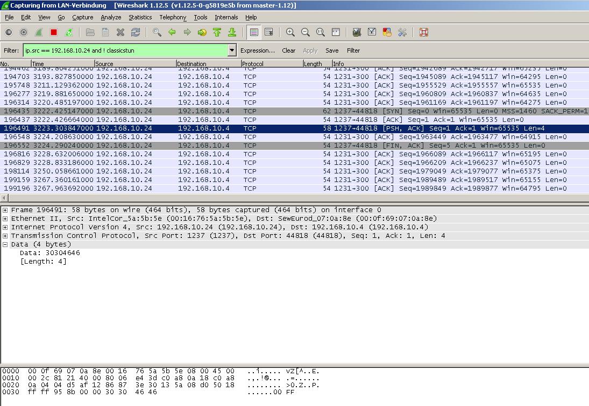Screen dimensions: 589x406
Task: Open the Go menu
Action: coord(61,17)
